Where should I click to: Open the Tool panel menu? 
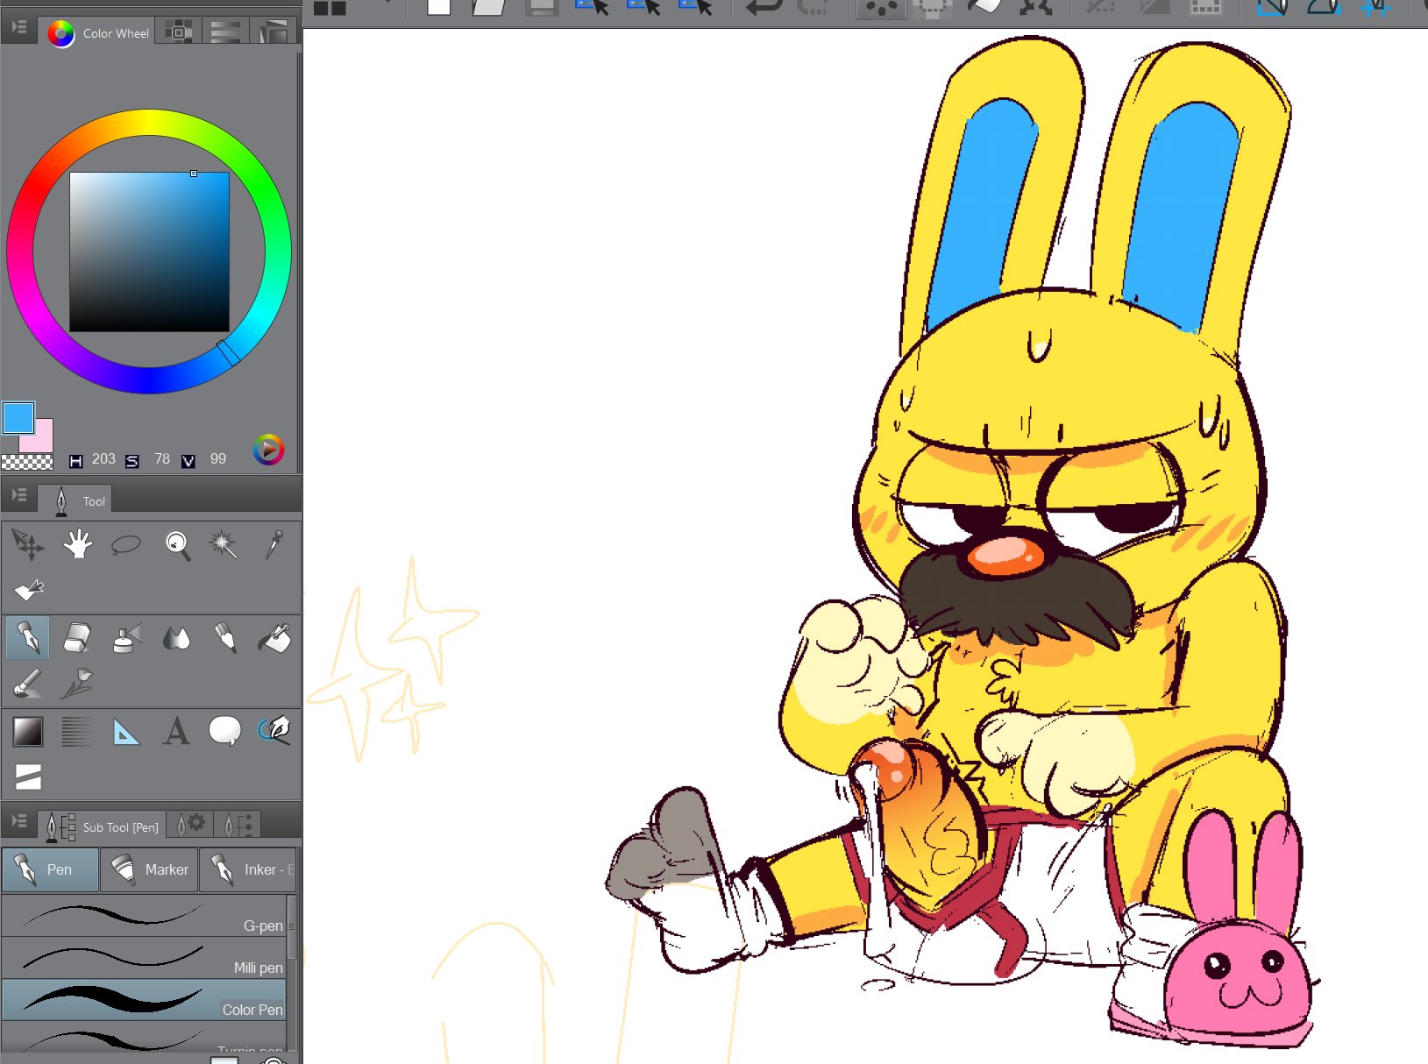coord(19,496)
